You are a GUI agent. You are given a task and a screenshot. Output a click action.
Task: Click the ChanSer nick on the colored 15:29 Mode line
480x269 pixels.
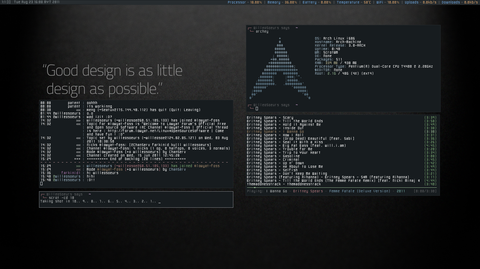[177, 170]
